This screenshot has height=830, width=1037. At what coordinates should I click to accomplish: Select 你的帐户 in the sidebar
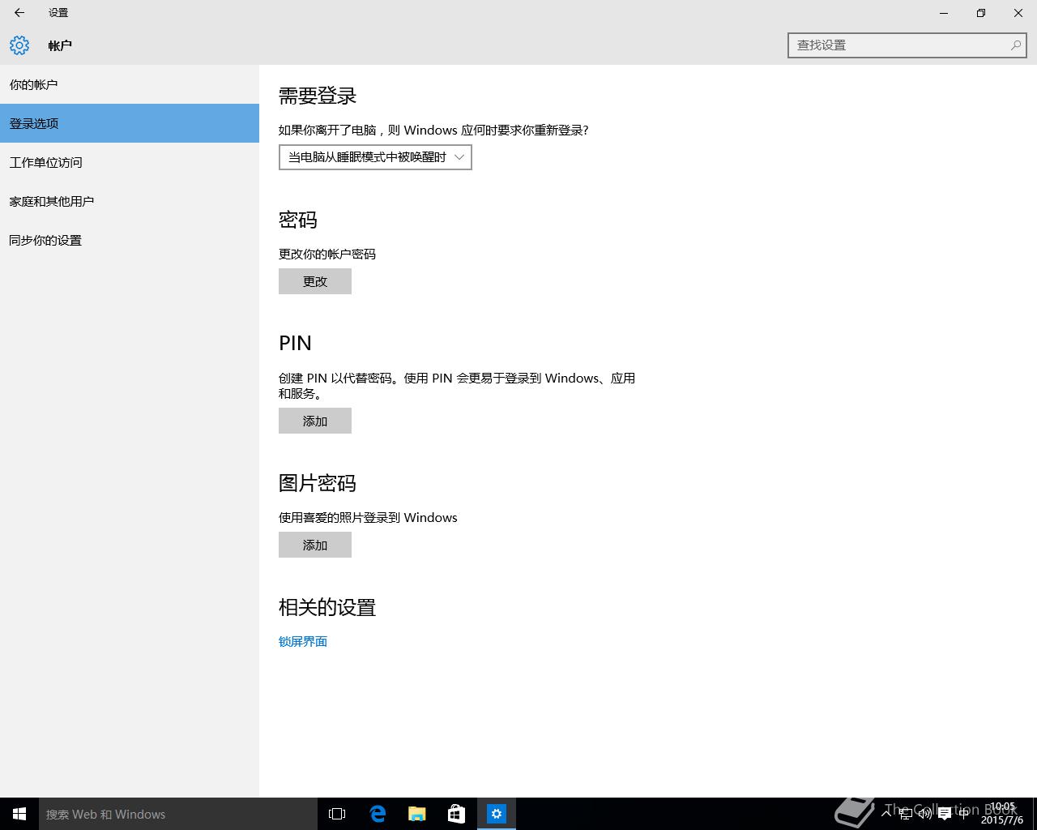point(130,84)
